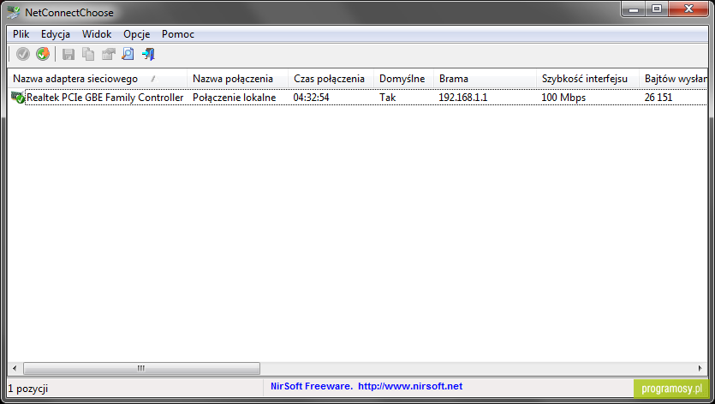Click the floppy disk save icon

click(x=69, y=54)
